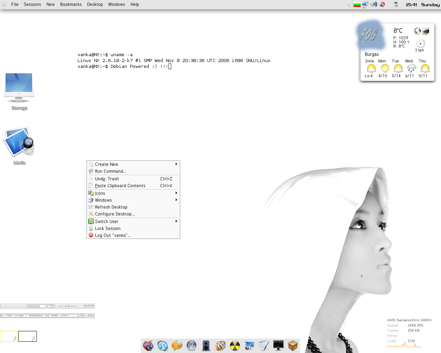This screenshot has width=441, height=353.
Task: Expand the Create New submenu arrow
Action: pyautogui.click(x=176, y=164)
